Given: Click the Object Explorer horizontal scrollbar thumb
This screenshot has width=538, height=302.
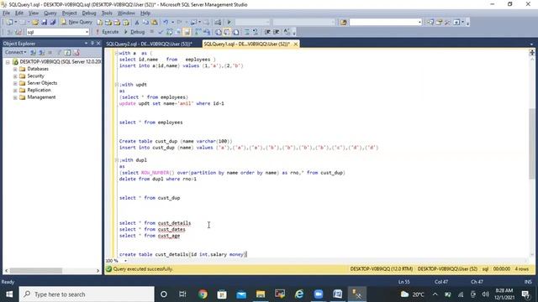Looking at the screenshot, I should click(x=36, y=270).
